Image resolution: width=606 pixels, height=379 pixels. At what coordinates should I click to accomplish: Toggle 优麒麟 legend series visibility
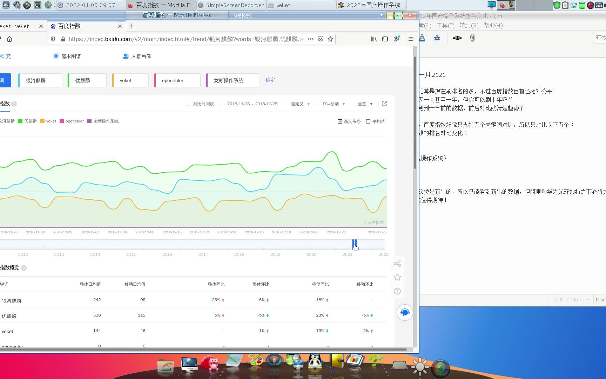point(27,121)
